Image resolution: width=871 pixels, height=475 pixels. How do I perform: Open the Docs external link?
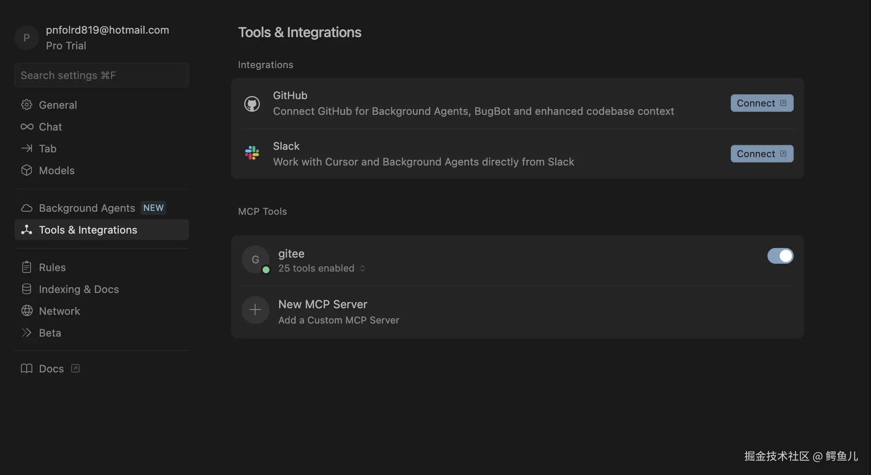tap(51, 368)
